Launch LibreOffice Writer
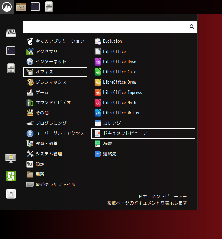Screen dimensions: 222x239 pos(143,113)
